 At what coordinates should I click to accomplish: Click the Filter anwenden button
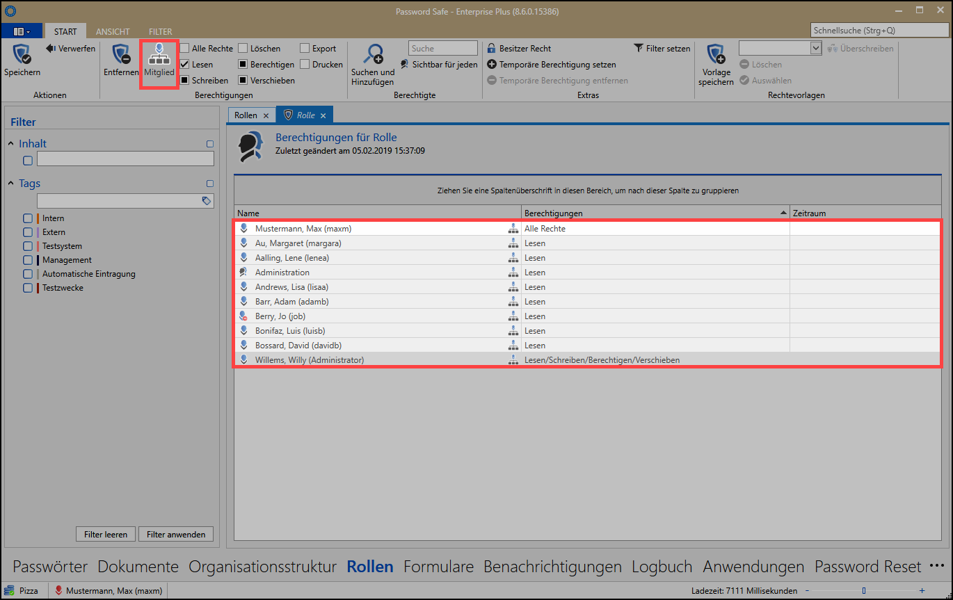(176, 534)
